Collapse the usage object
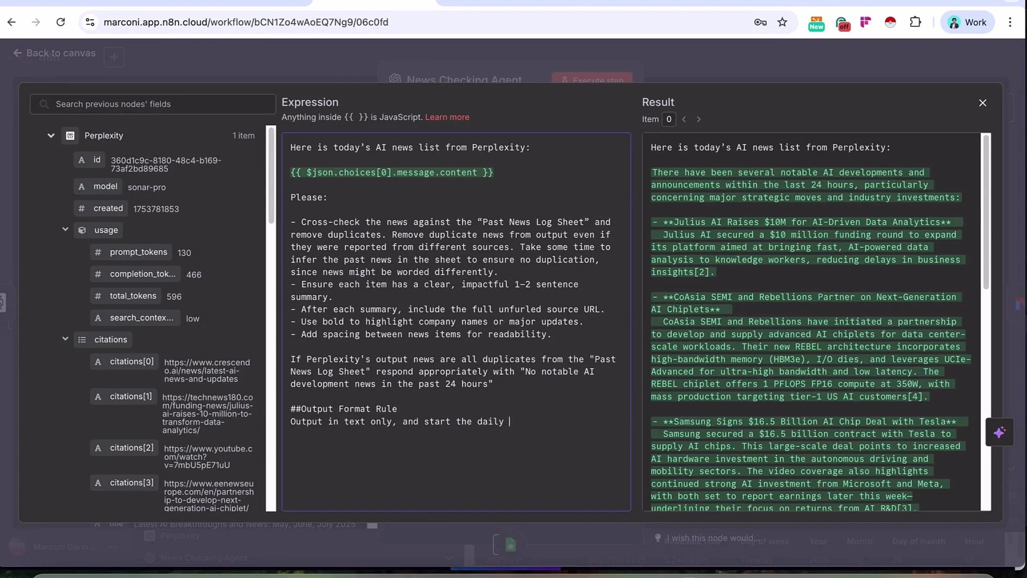The width and height of the screenshot is (1027, 578). click(65, 230)
